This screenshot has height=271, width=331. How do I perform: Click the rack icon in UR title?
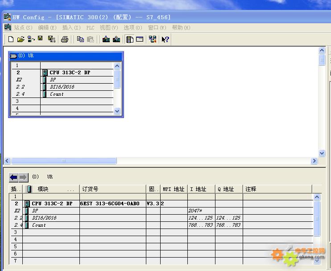(x=13, y=56)
